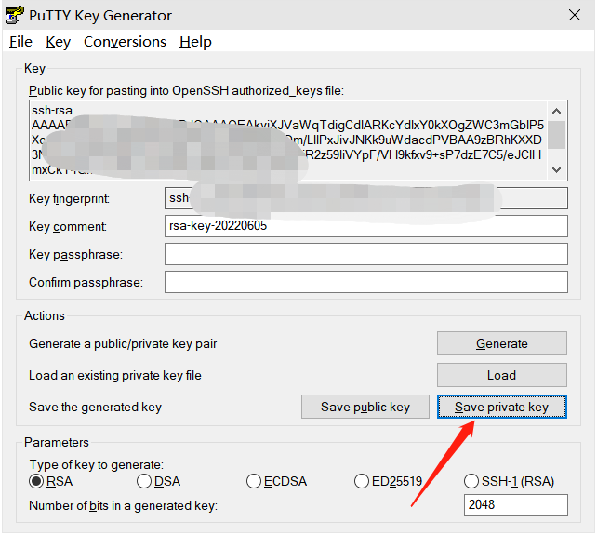The width and height of the screenshot is (597, 535).
Task: Click 'Load an existing private key file' text
Action: point(115,375)
